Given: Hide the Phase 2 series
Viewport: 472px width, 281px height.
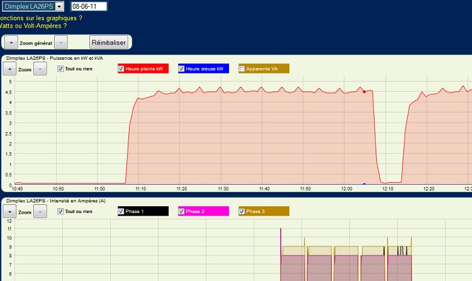Looking at the screenshot, I should (x=182, y=211).
